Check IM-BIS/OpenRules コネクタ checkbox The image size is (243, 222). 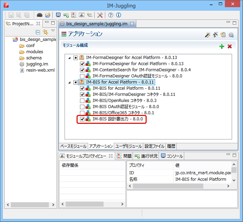82,101
